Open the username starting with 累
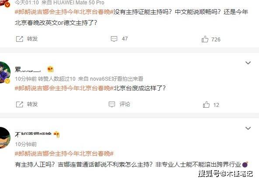The height and width of the screenshot is (181, 259). tap(28, 69)
